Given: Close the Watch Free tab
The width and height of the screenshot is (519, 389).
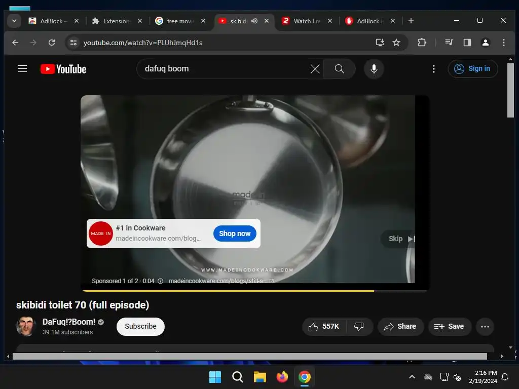Looking at the screenshot, I should [329, 21].
